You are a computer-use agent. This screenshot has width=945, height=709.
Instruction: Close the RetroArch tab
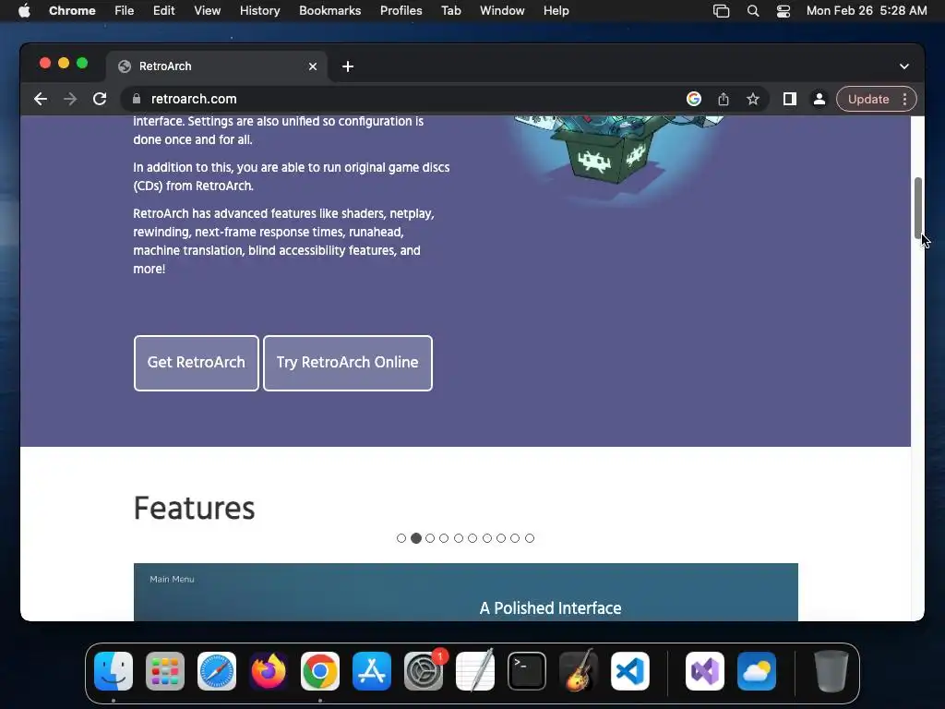point(313,66)
